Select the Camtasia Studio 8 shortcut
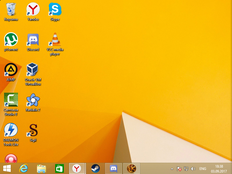232x174 pixels. click(x=11, y=100)
